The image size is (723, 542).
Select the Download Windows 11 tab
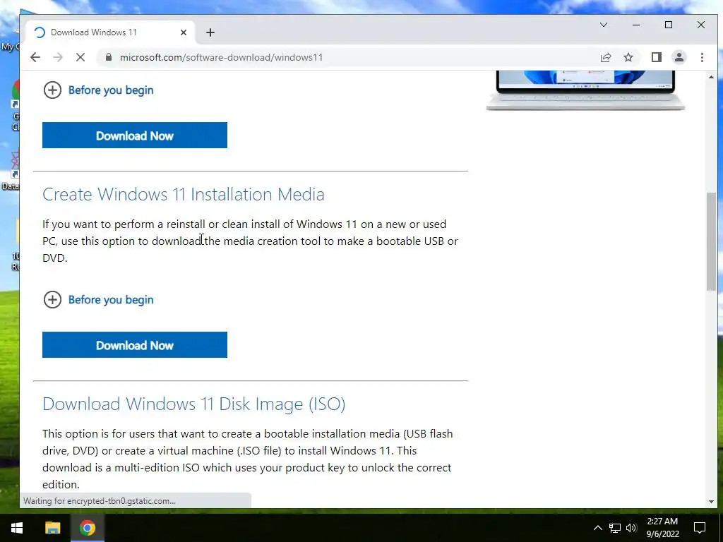[x=110, y=32]
